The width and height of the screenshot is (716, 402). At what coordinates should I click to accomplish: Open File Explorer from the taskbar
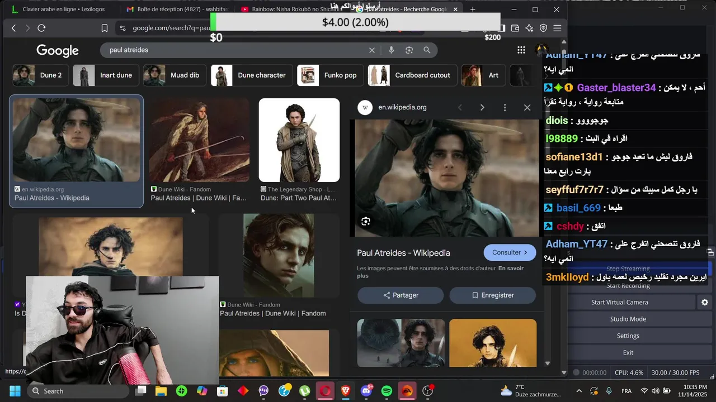coord(161,391)
